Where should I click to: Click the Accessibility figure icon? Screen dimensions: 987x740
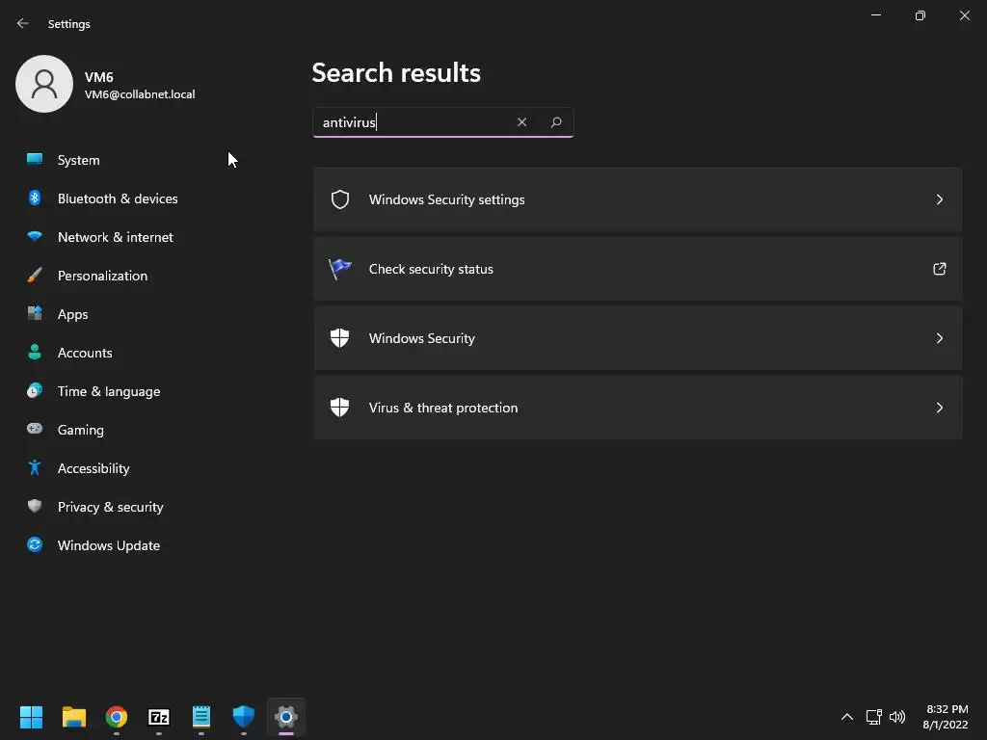pos(35,467)
